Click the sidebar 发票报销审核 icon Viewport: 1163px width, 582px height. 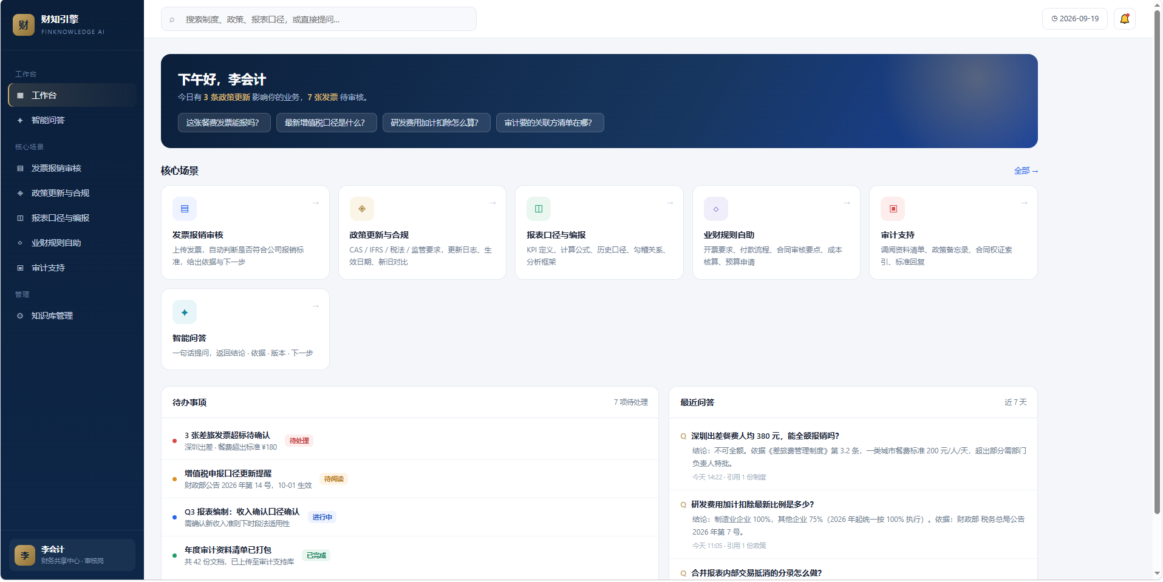coord(20,168)
